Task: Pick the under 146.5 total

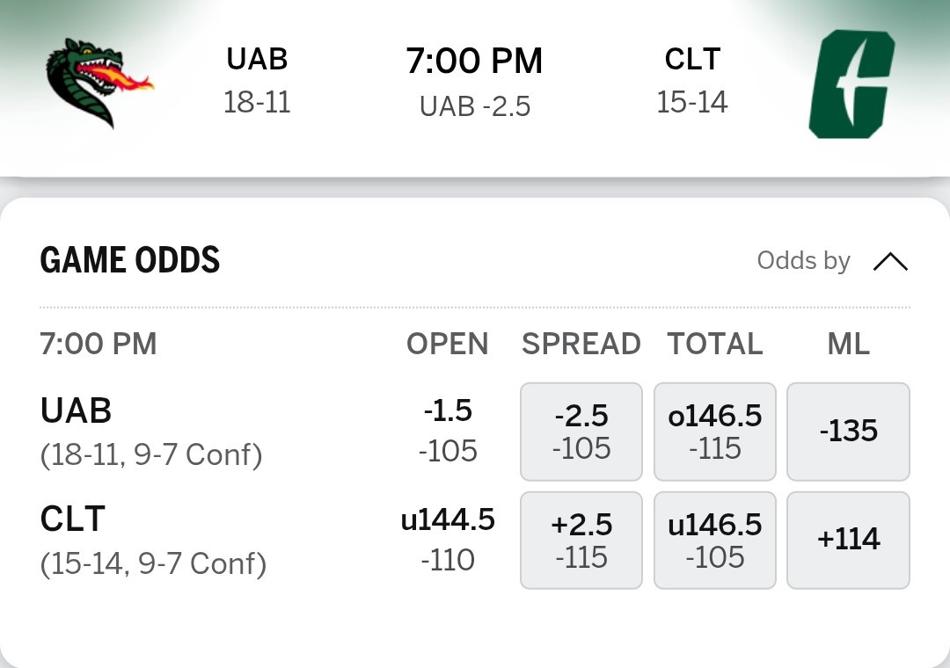Action: [x=715, y=540]
